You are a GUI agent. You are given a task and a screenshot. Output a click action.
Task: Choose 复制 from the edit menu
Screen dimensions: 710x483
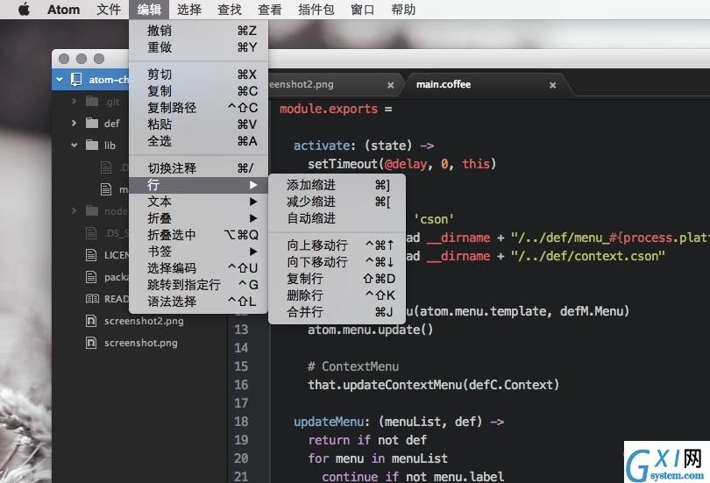[198, 91]
